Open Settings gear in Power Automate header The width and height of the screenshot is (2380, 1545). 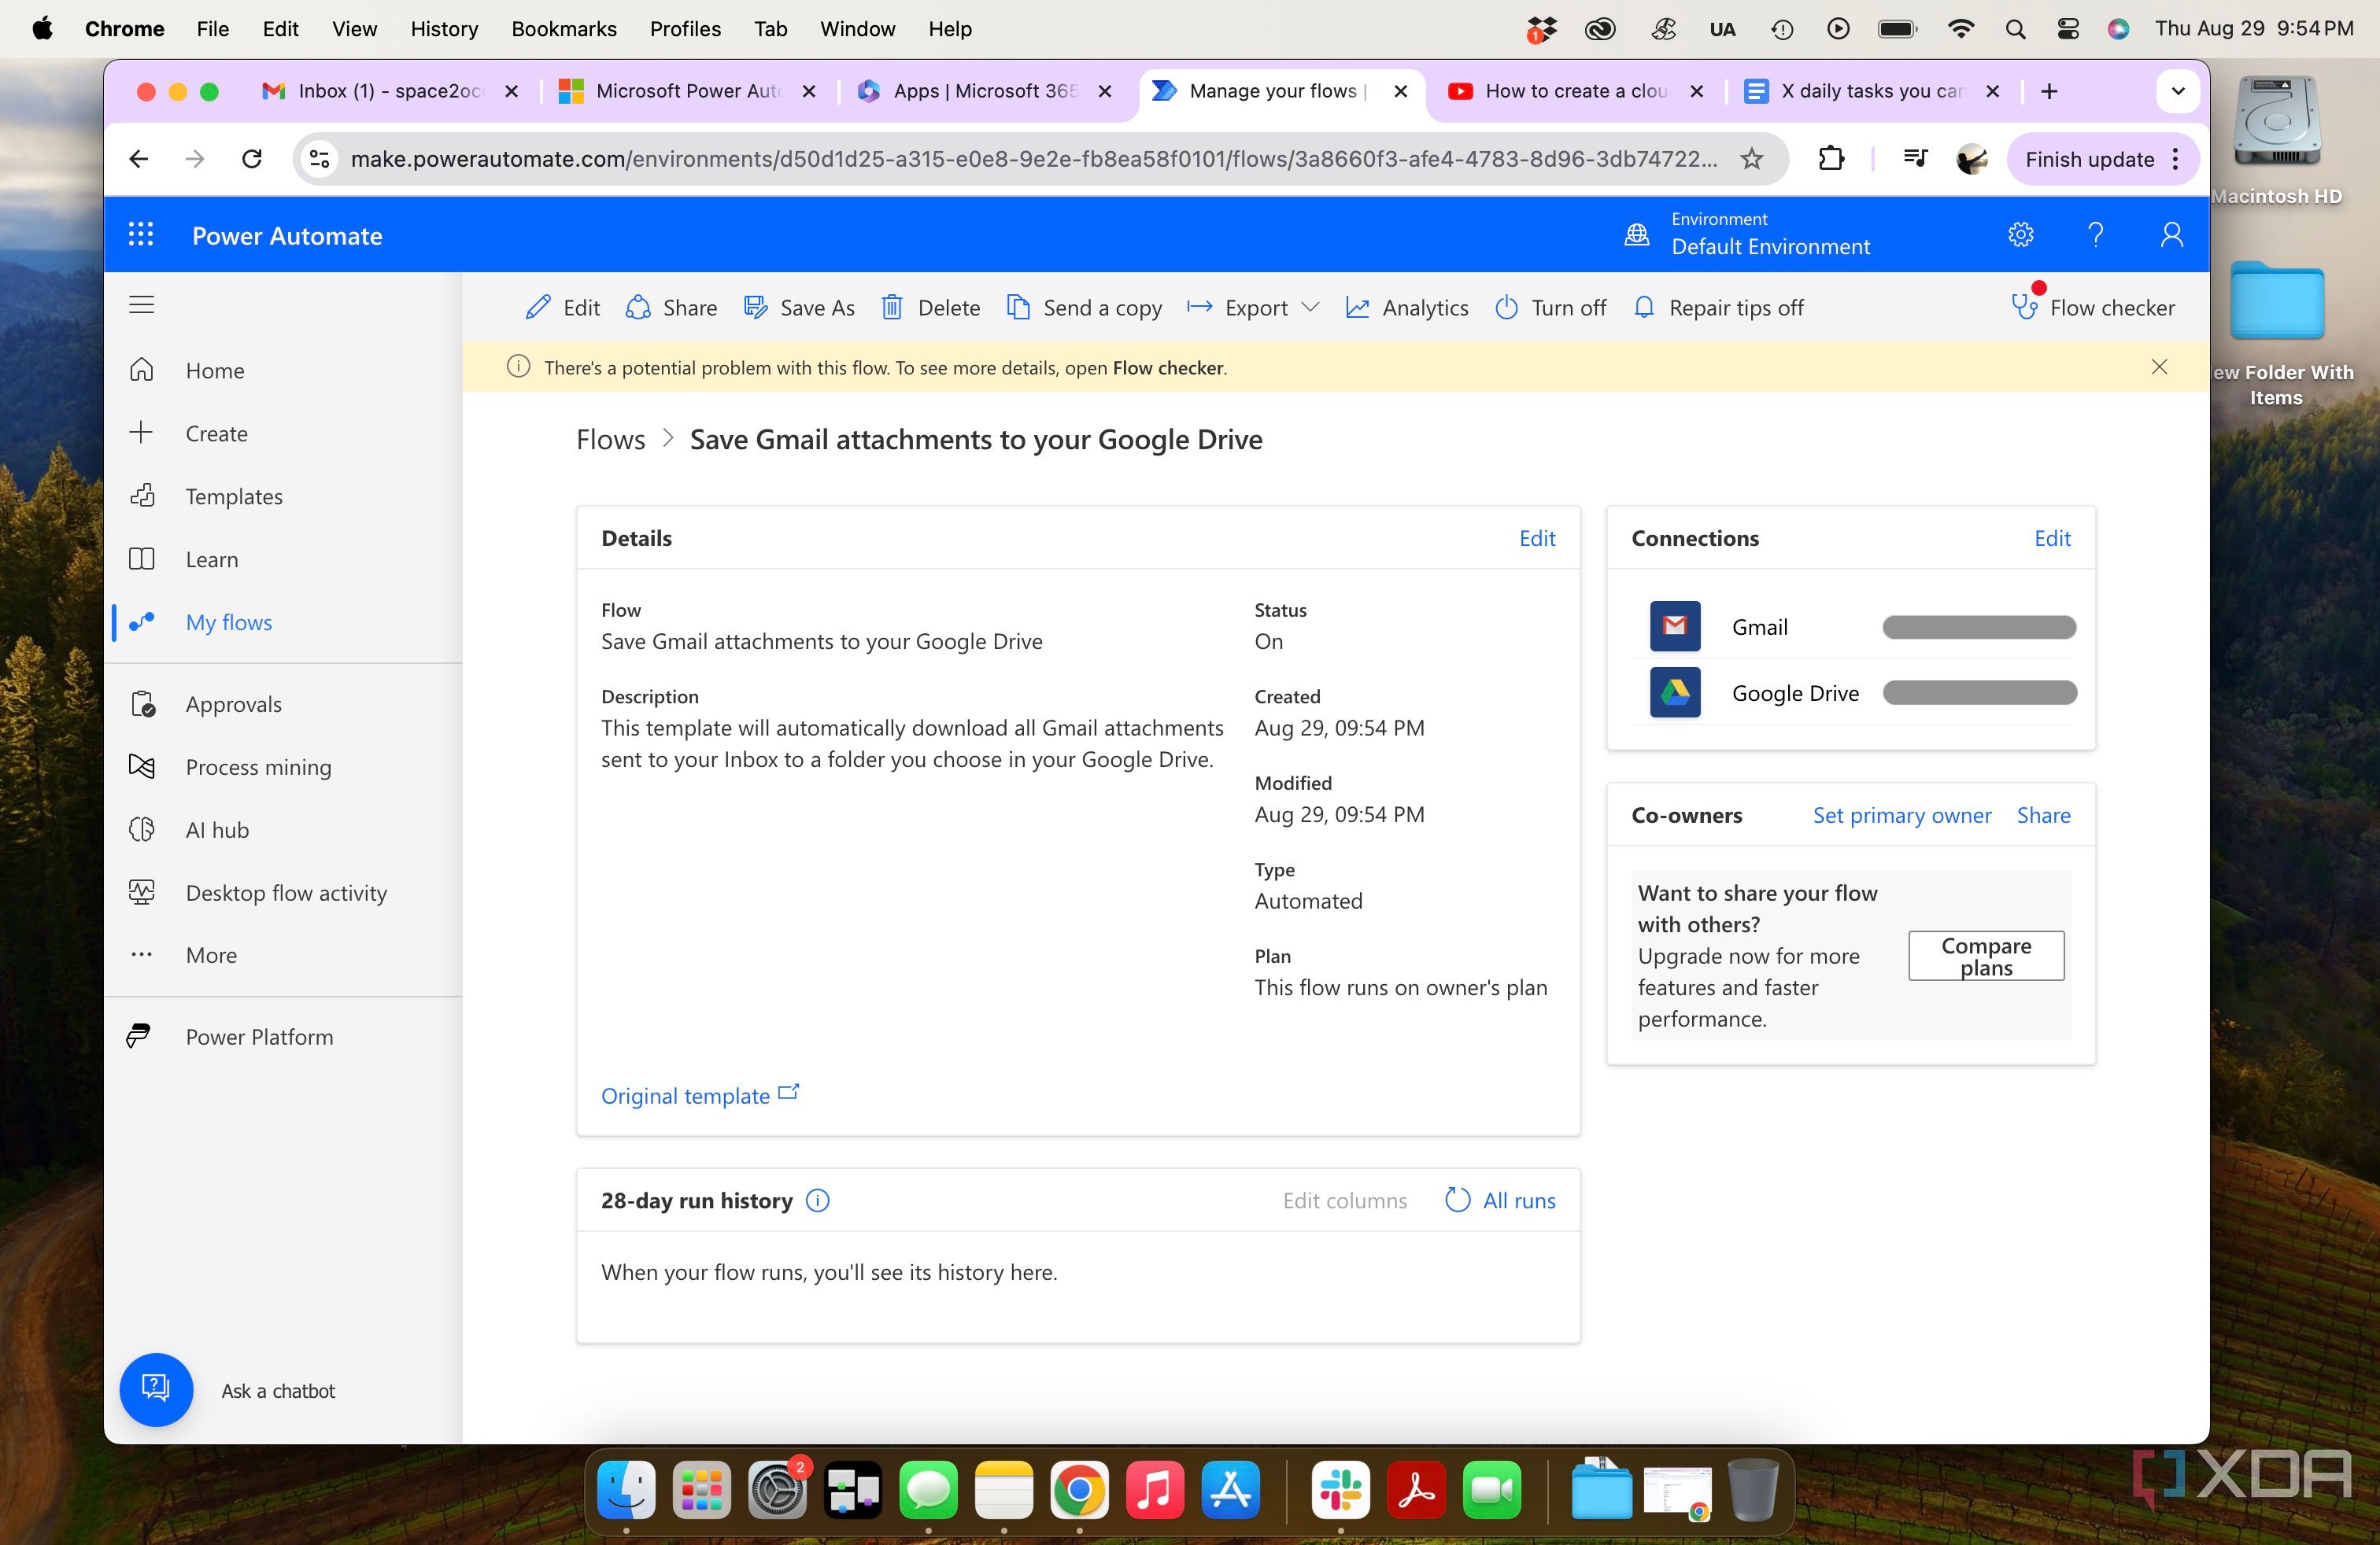(2020, 235)
